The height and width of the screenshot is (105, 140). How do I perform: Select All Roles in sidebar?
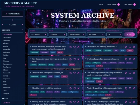coord(6,103)
